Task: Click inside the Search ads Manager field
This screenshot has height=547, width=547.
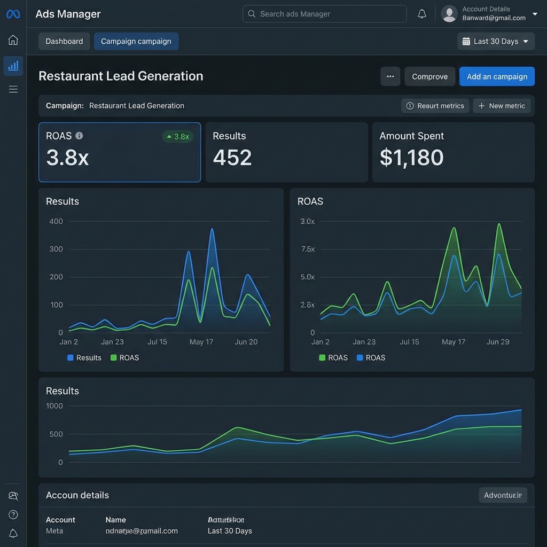Action: click(x=324, y=14)
